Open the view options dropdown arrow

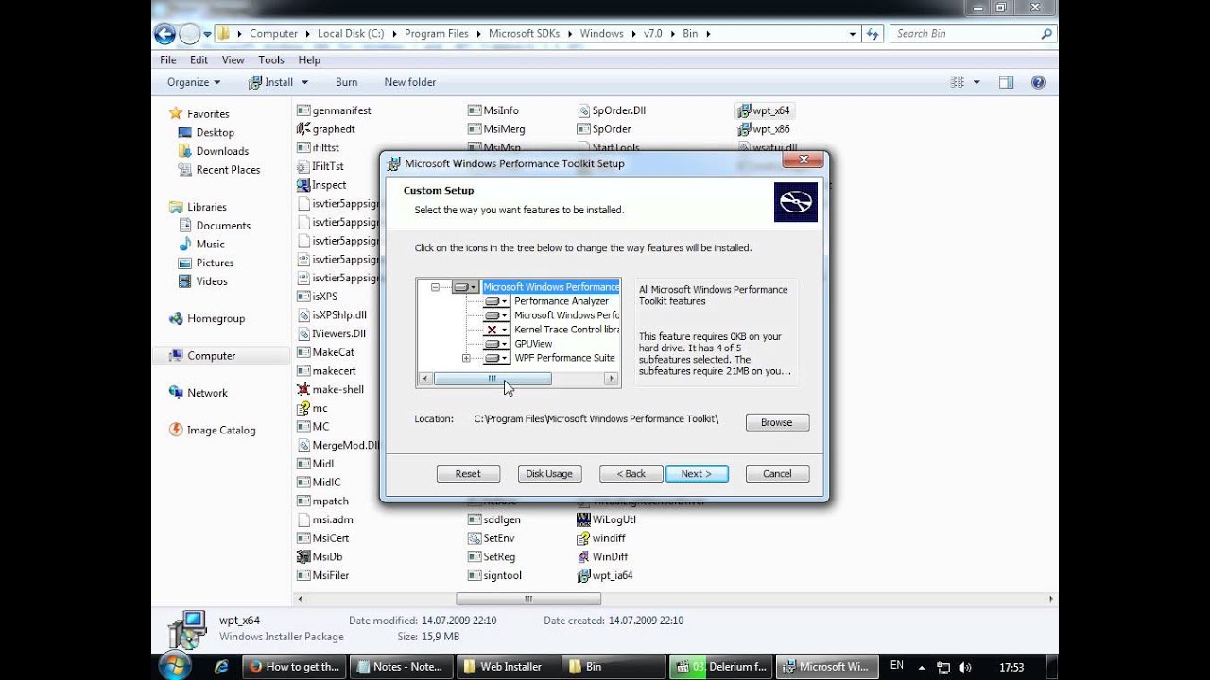pos(977,82)
